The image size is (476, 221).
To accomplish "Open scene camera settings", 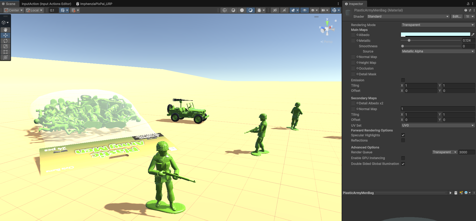I will (x=325, y=10).
